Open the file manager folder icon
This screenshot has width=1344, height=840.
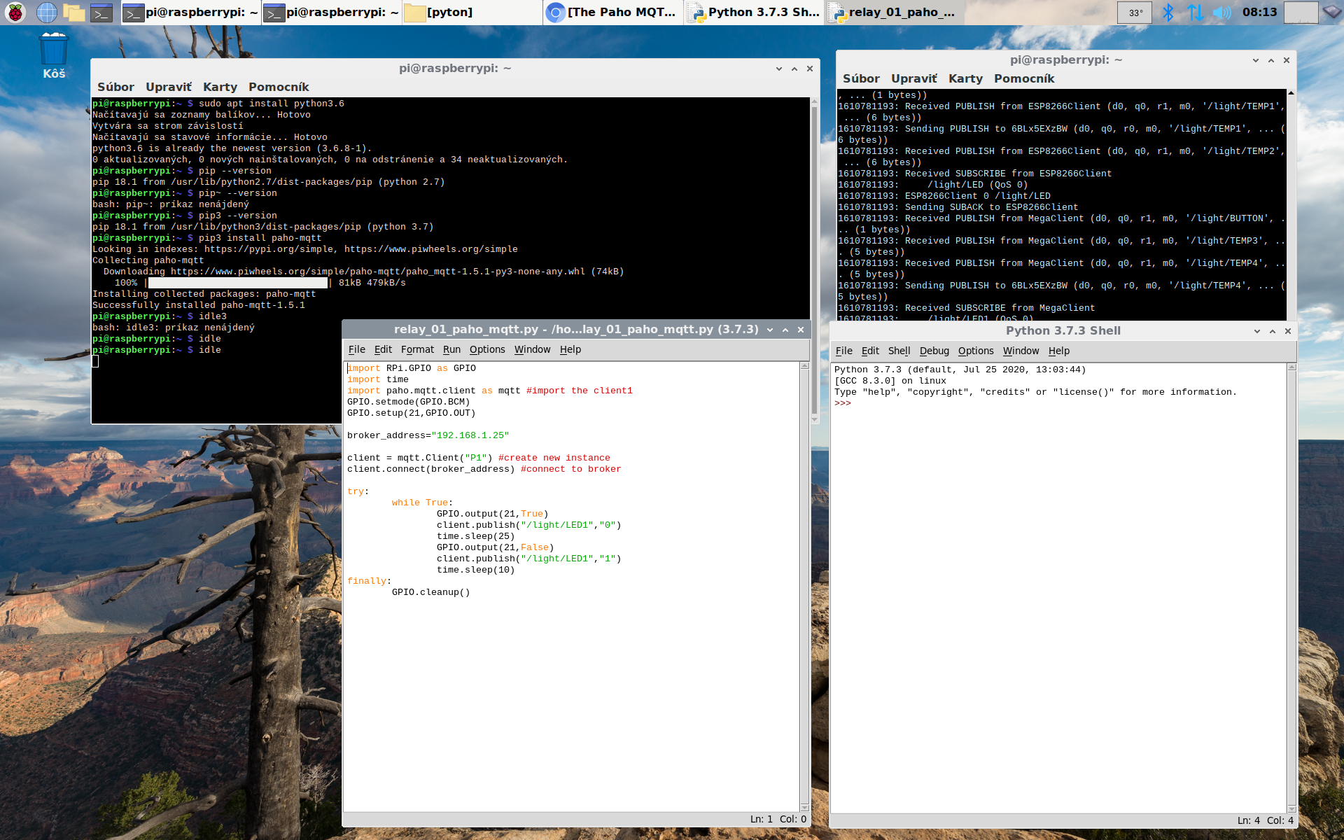(x=73, y=12)
